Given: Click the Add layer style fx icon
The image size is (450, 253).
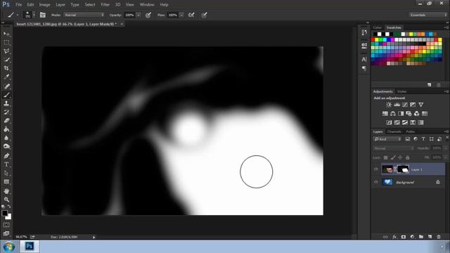Looking at the screenshot, I should 394,237.
